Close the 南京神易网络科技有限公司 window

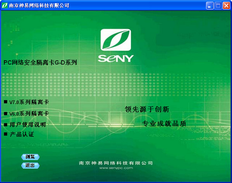pos(226,6)
